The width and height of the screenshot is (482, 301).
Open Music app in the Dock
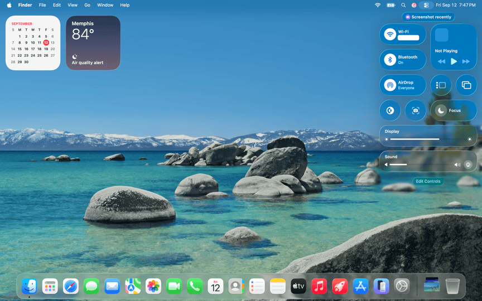(319, 287)
